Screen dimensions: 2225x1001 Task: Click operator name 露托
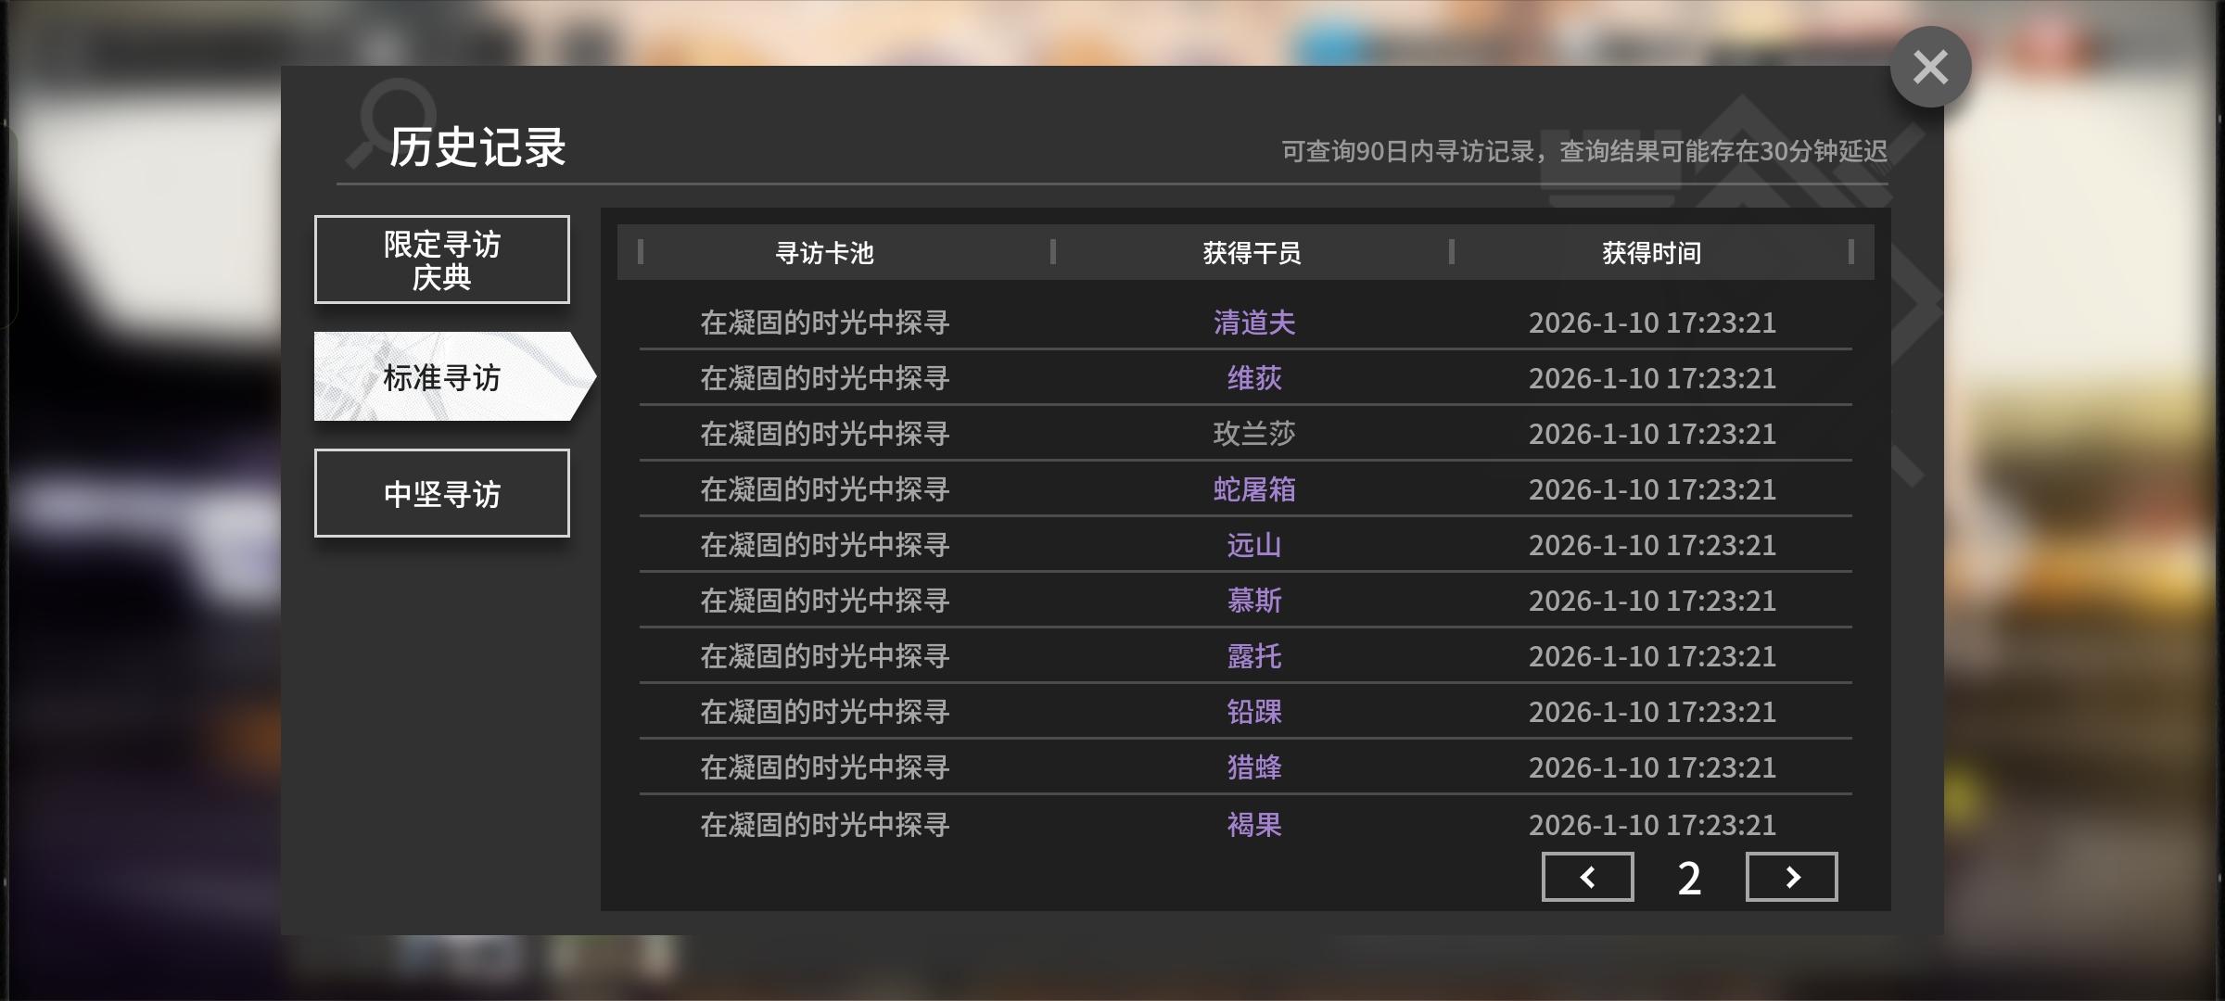coord(1254,656)
